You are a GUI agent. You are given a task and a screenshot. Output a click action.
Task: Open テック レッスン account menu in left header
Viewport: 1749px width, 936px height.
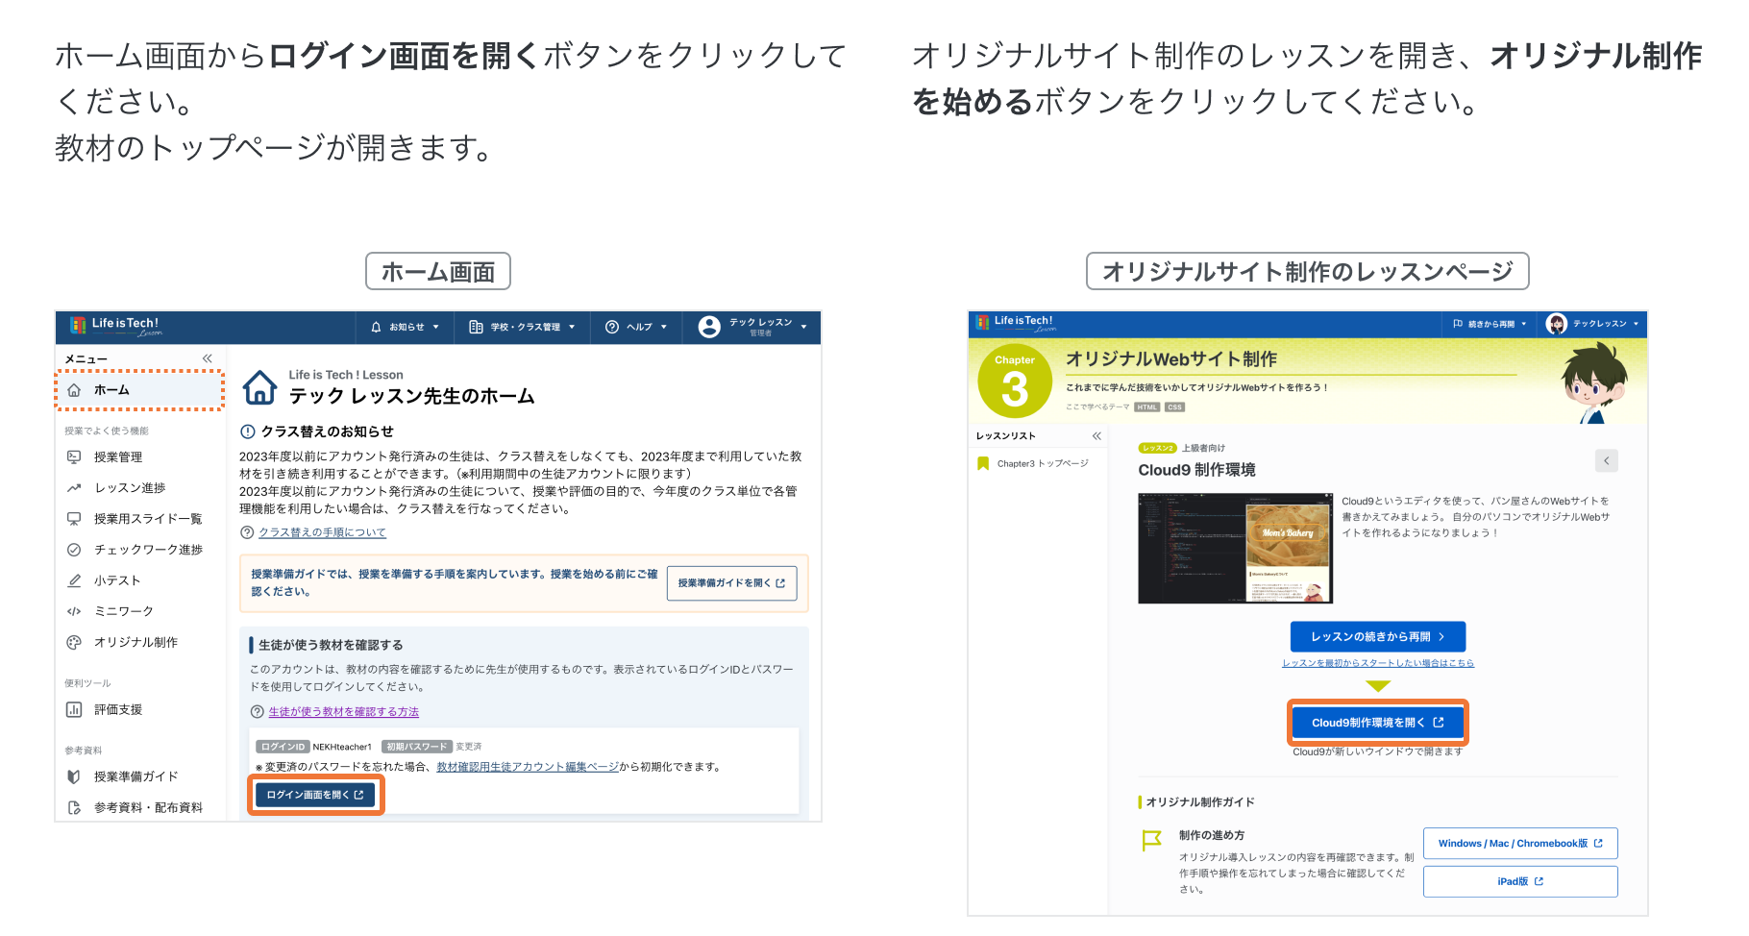752,327
